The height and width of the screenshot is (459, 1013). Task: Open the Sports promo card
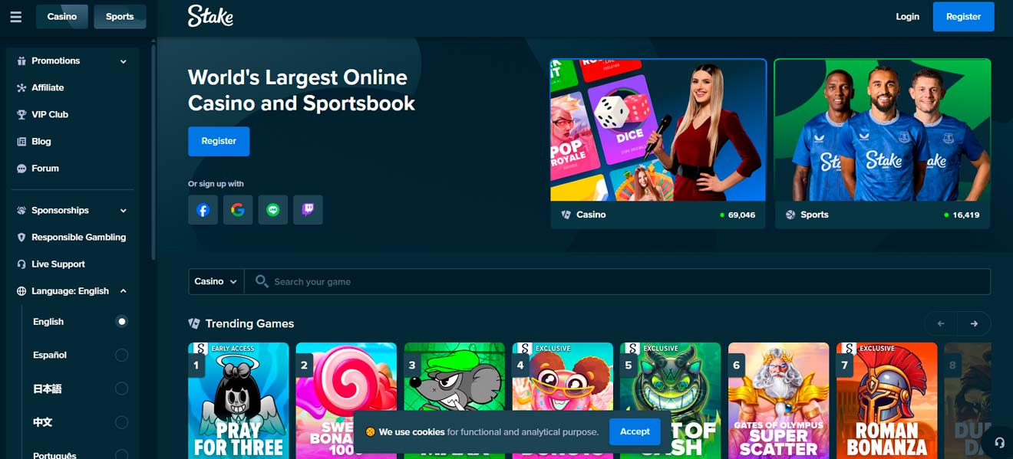click(882, 143)
